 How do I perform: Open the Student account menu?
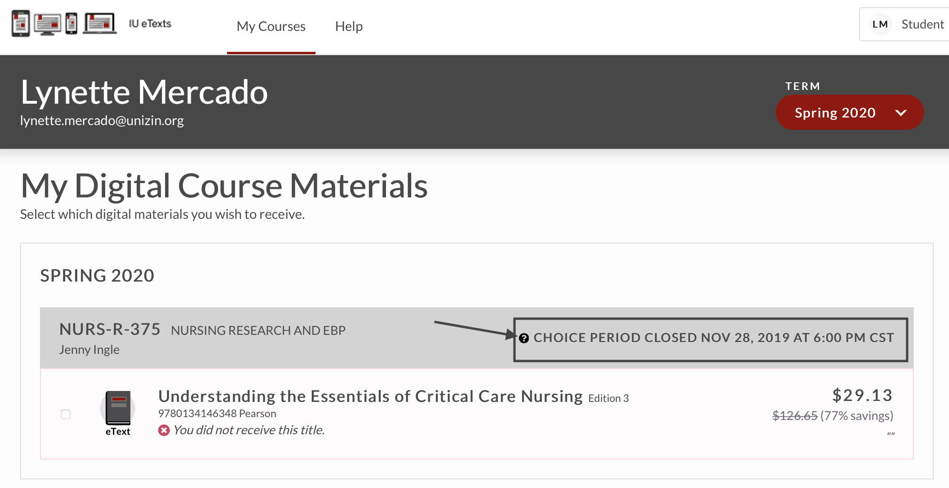[x=904, y=24]
